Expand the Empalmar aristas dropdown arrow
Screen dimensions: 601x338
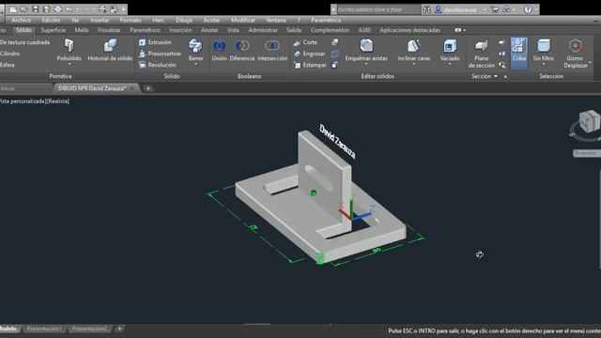366,64
